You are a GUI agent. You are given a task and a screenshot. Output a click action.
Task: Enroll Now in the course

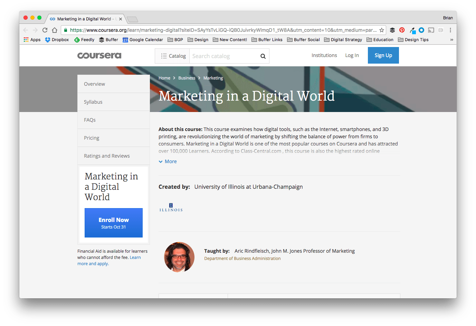click(x=113, y=223)
